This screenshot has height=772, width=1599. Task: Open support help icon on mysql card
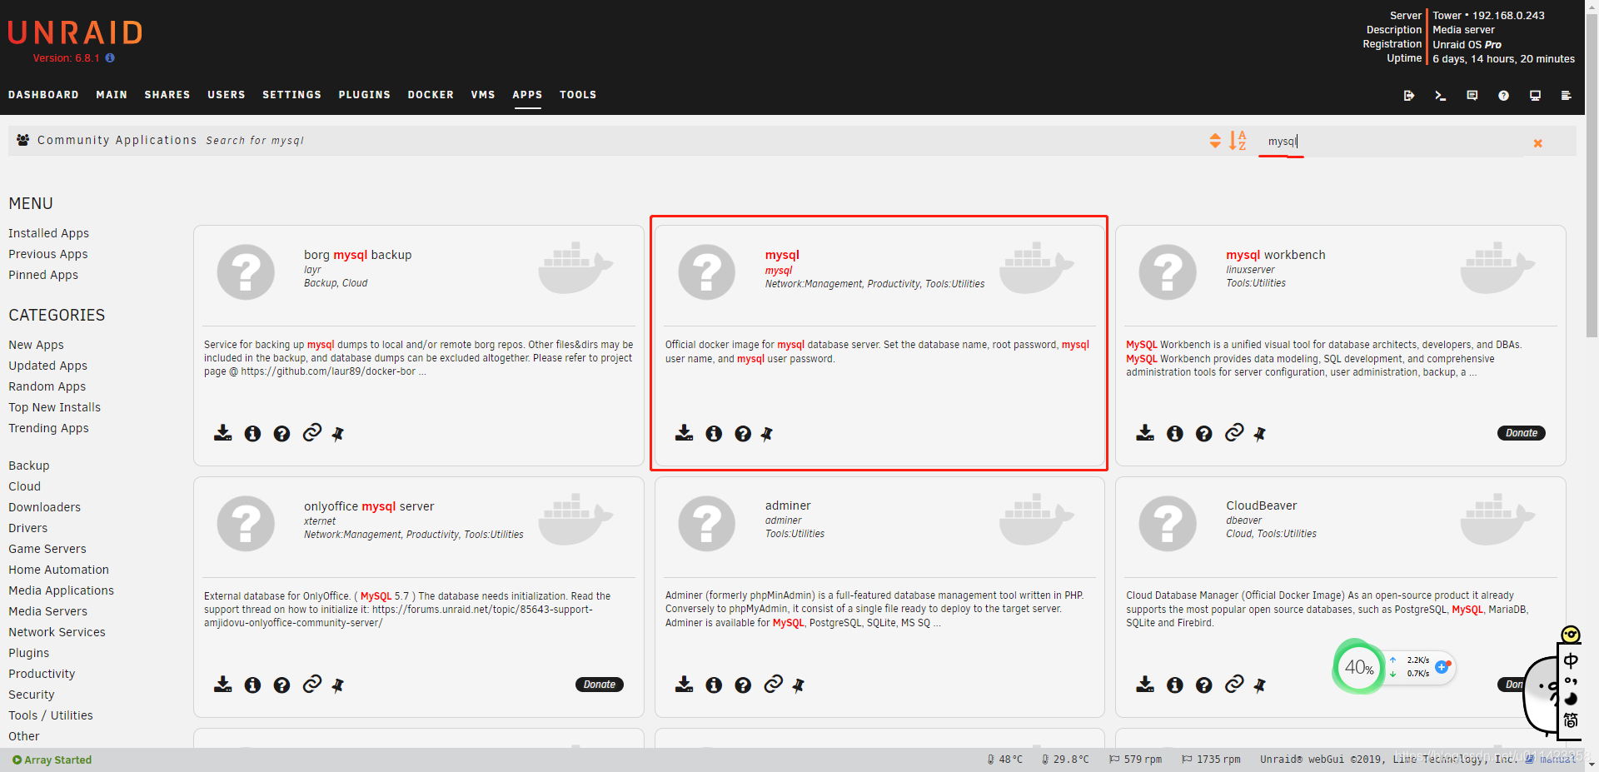click(x=743, y=434)
